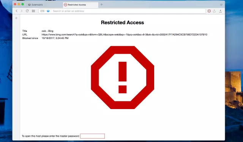Open the share icon in toolbar

214,11
